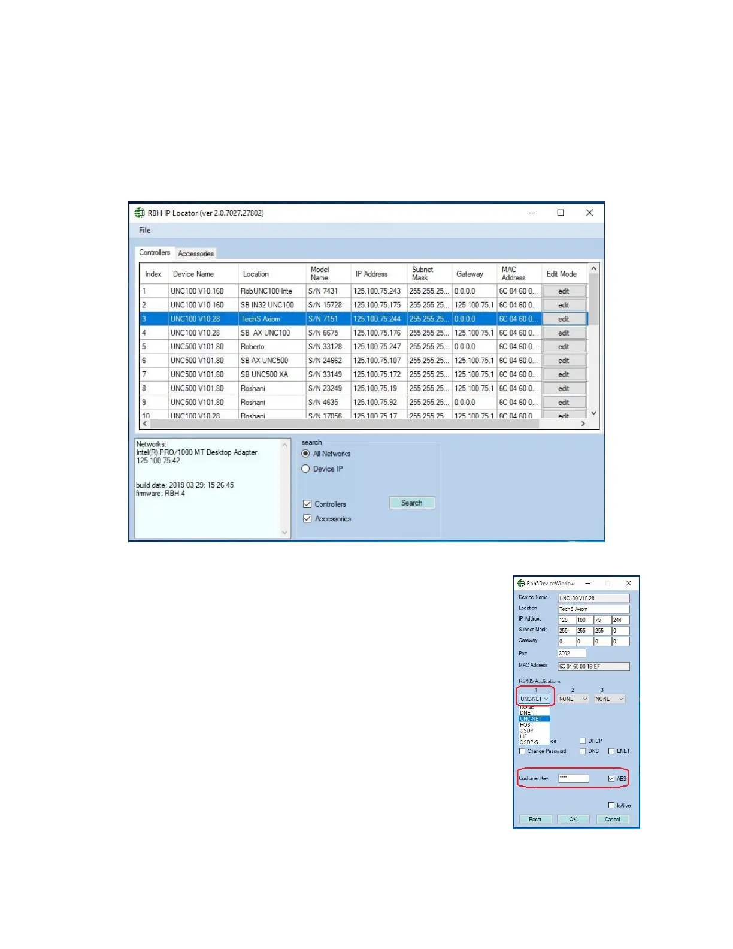
Task: Minimize the RBH IP Locator window
Action: click(532, 213)
